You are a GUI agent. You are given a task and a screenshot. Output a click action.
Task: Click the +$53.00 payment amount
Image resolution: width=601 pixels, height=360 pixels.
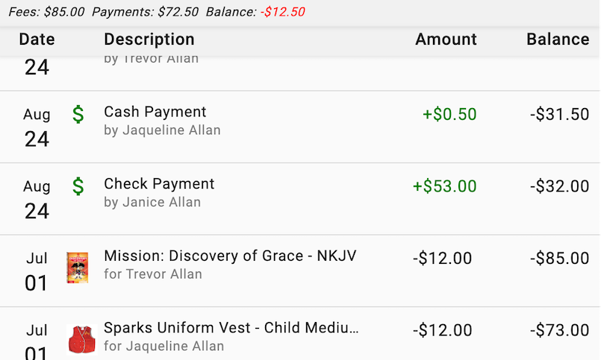(444, 186)
